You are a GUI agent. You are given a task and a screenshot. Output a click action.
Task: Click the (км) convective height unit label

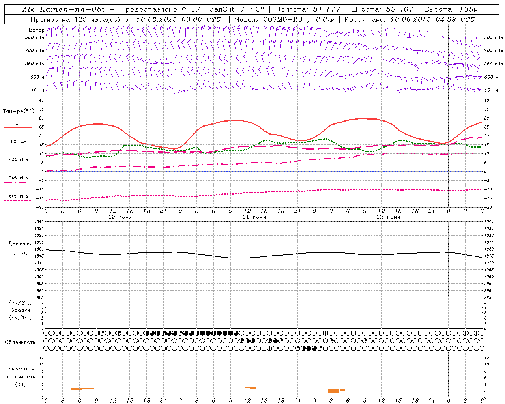point(21,384)
